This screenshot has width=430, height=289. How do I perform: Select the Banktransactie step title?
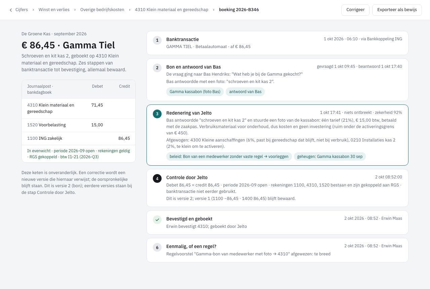click(x=182, y=39)
